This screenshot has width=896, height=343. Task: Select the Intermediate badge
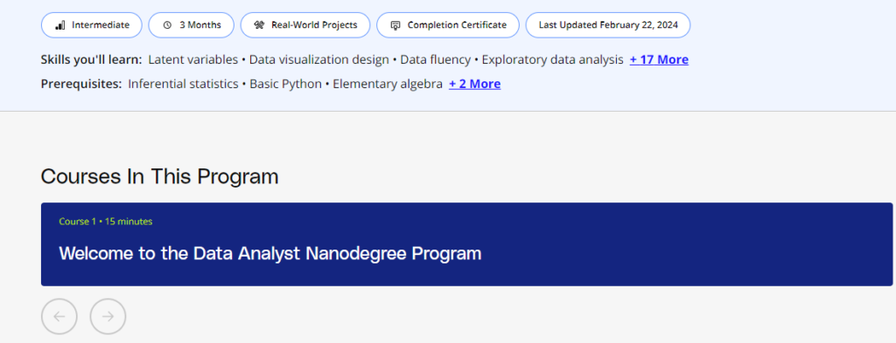tap(91, 25)
